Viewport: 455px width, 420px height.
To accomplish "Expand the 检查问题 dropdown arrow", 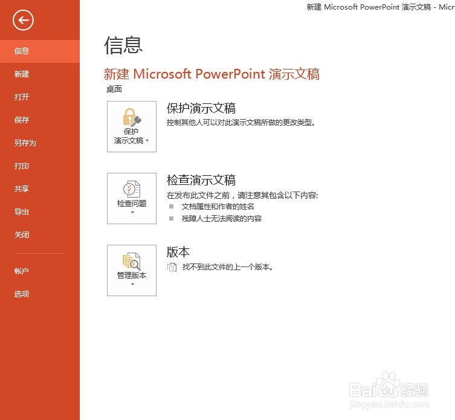I will [132, 213].
